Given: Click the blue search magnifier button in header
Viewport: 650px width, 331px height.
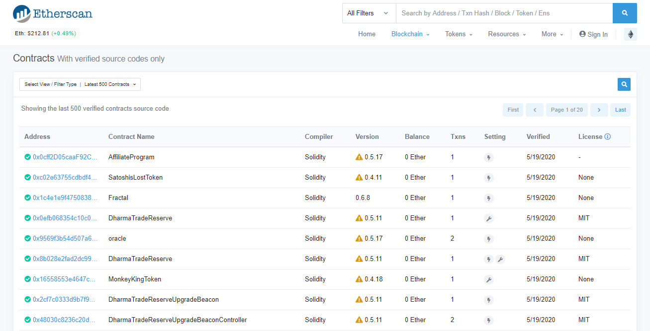Looking at the screenshot, I should click(x=625, y=13).
